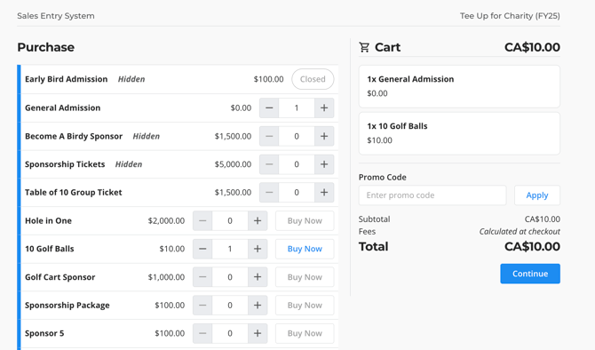Click the Table of 10 quantity field

297,193
